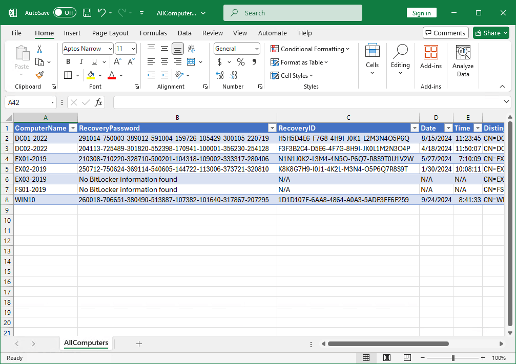516x364 pixels.
Task: Expand the font name dropdown
Action: [110, 49]
